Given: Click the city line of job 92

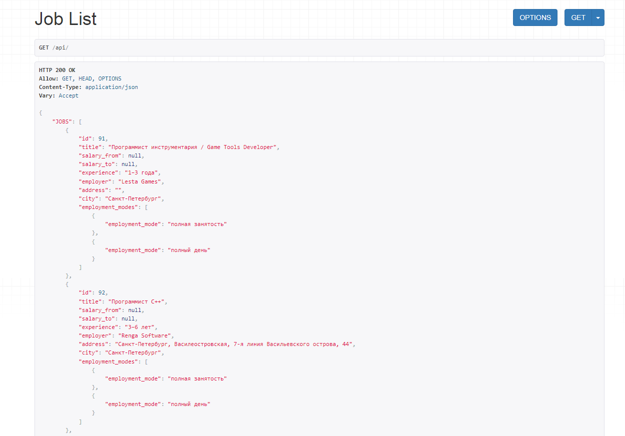Looking at the screenshot, I should [121, 352].
